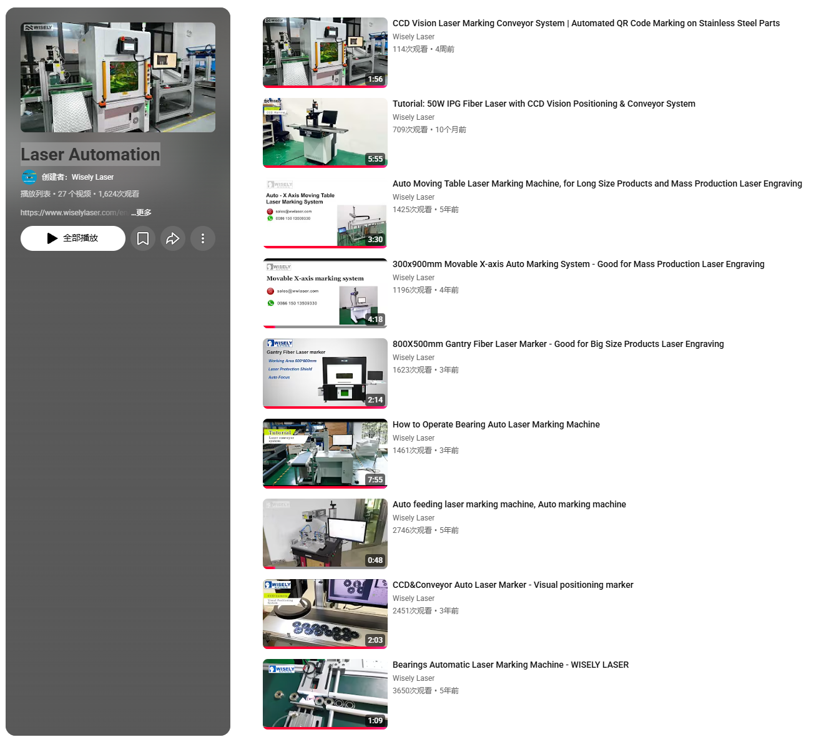The width and height of the screenshot is (824, 737).
Task: Open title CCD Vision Laser Marking Conveyor System
Action: pyautogui.click(x=586, y=23)
